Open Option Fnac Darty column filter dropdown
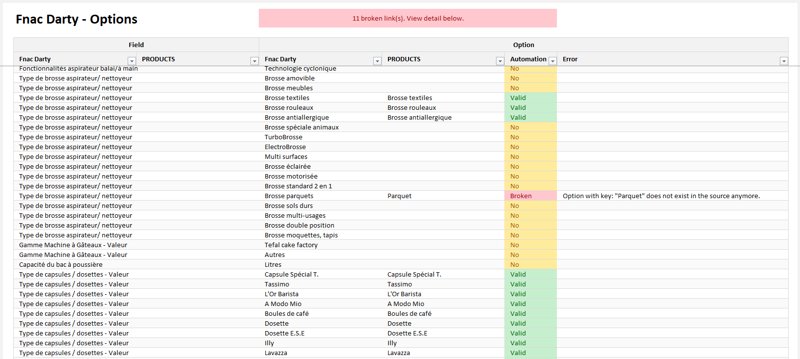 click(x=377, y=61)
